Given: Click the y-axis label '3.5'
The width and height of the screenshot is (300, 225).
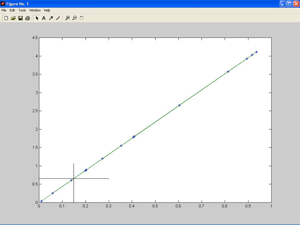Looking at the screenshot, I should click(35, 74).
